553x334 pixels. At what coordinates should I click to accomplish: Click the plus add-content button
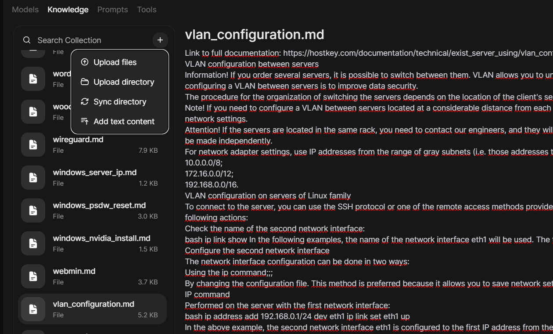[x=160, y=40]
